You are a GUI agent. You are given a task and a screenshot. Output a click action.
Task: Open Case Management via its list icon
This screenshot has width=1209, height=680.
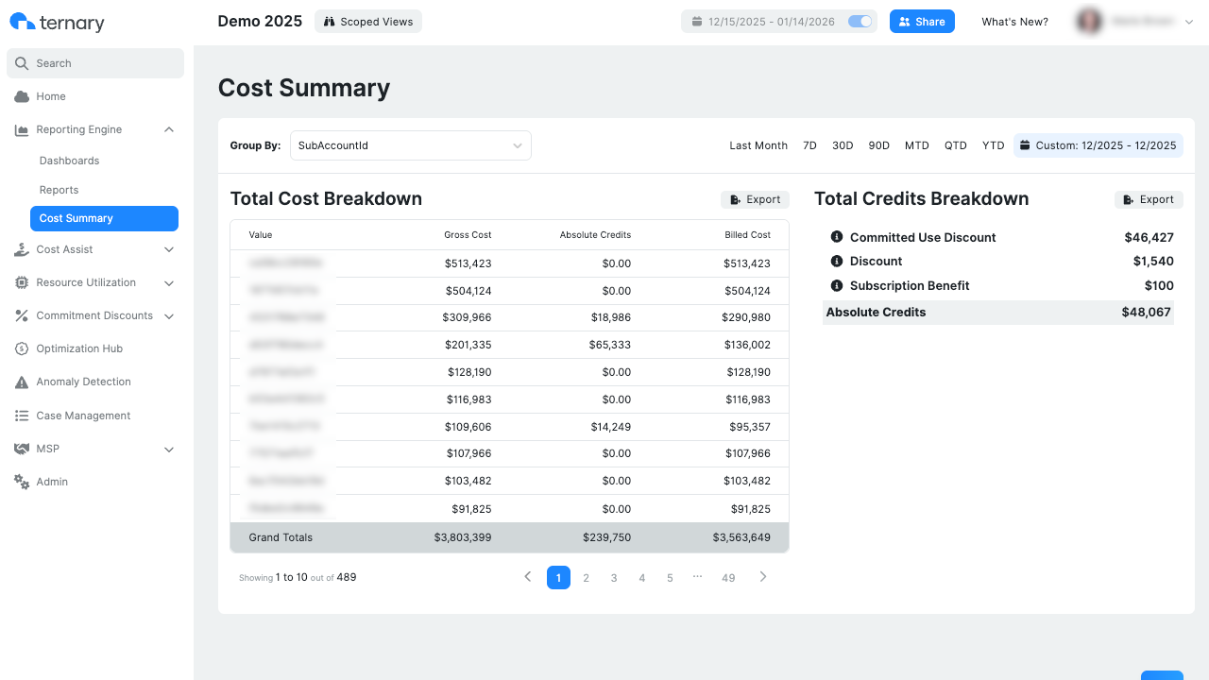(x=21, y=416)
